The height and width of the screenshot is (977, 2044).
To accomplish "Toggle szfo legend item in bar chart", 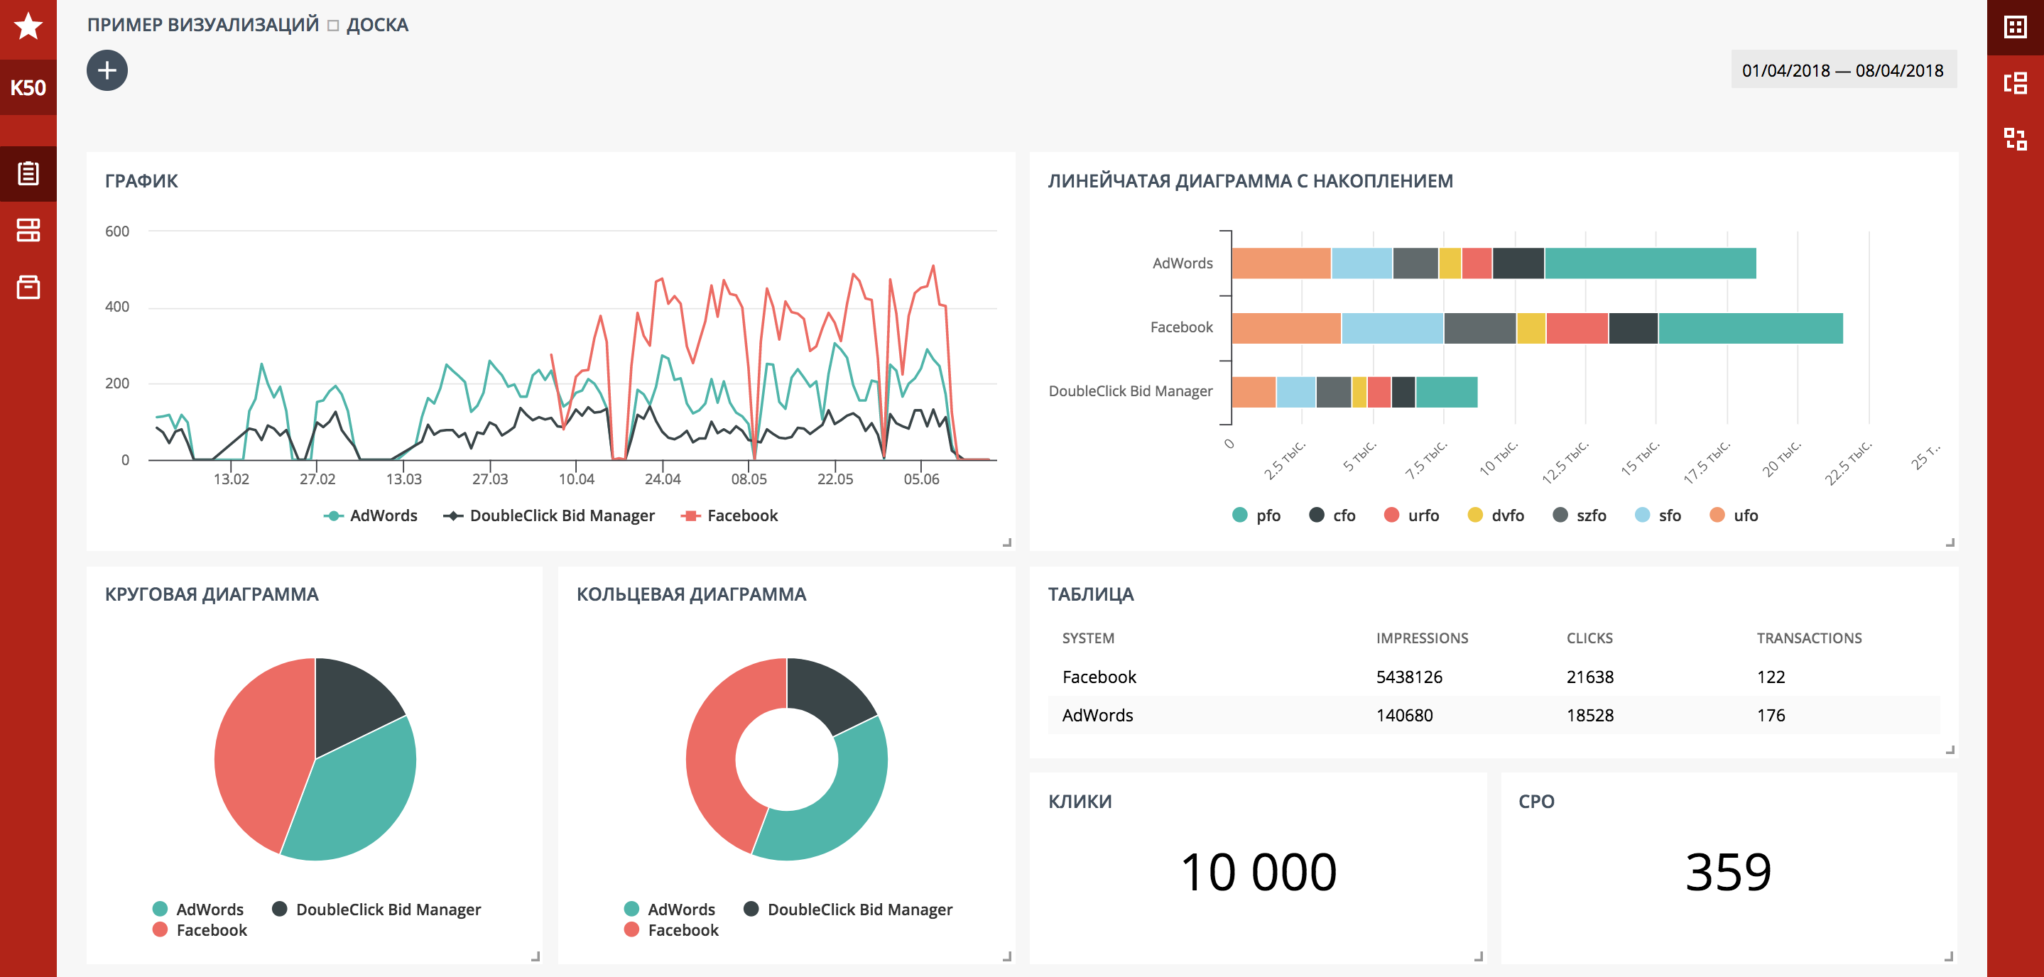I will point(1579,515).
